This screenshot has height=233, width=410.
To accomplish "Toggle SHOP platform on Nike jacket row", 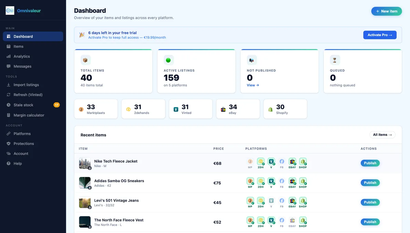I will pos(303,163).
